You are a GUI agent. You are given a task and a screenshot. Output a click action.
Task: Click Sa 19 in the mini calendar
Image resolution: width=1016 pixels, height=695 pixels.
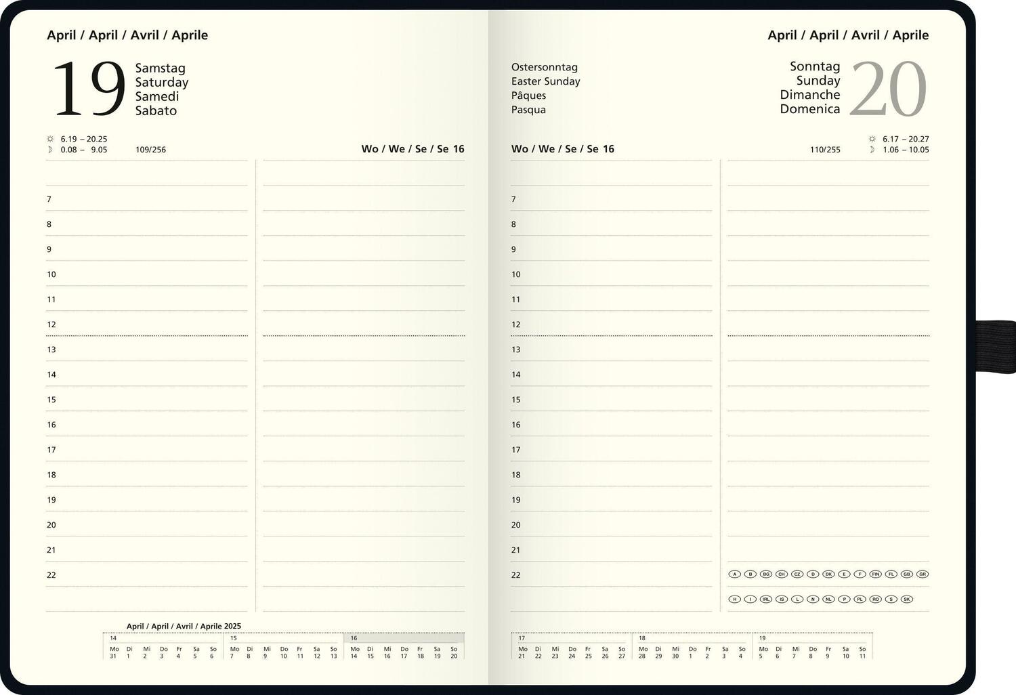point(438,652)
